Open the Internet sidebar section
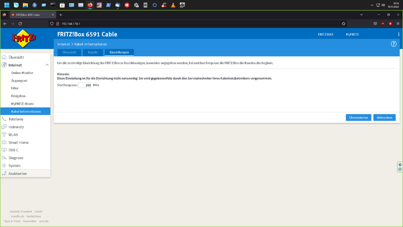The image size is (403, 227). click(x=15, y=65)
